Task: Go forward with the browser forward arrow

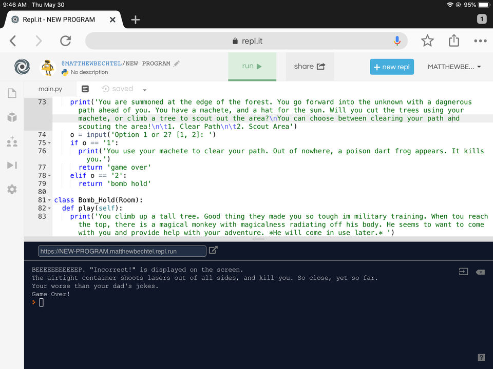Action: [39, 41]
